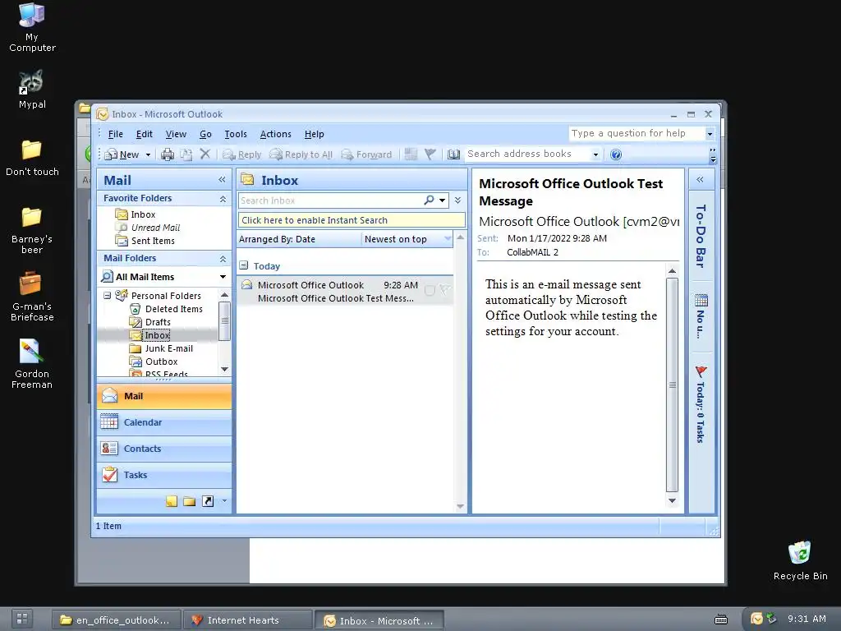Click the category box on test message
The image size is (841, 631).
[430, 291]
